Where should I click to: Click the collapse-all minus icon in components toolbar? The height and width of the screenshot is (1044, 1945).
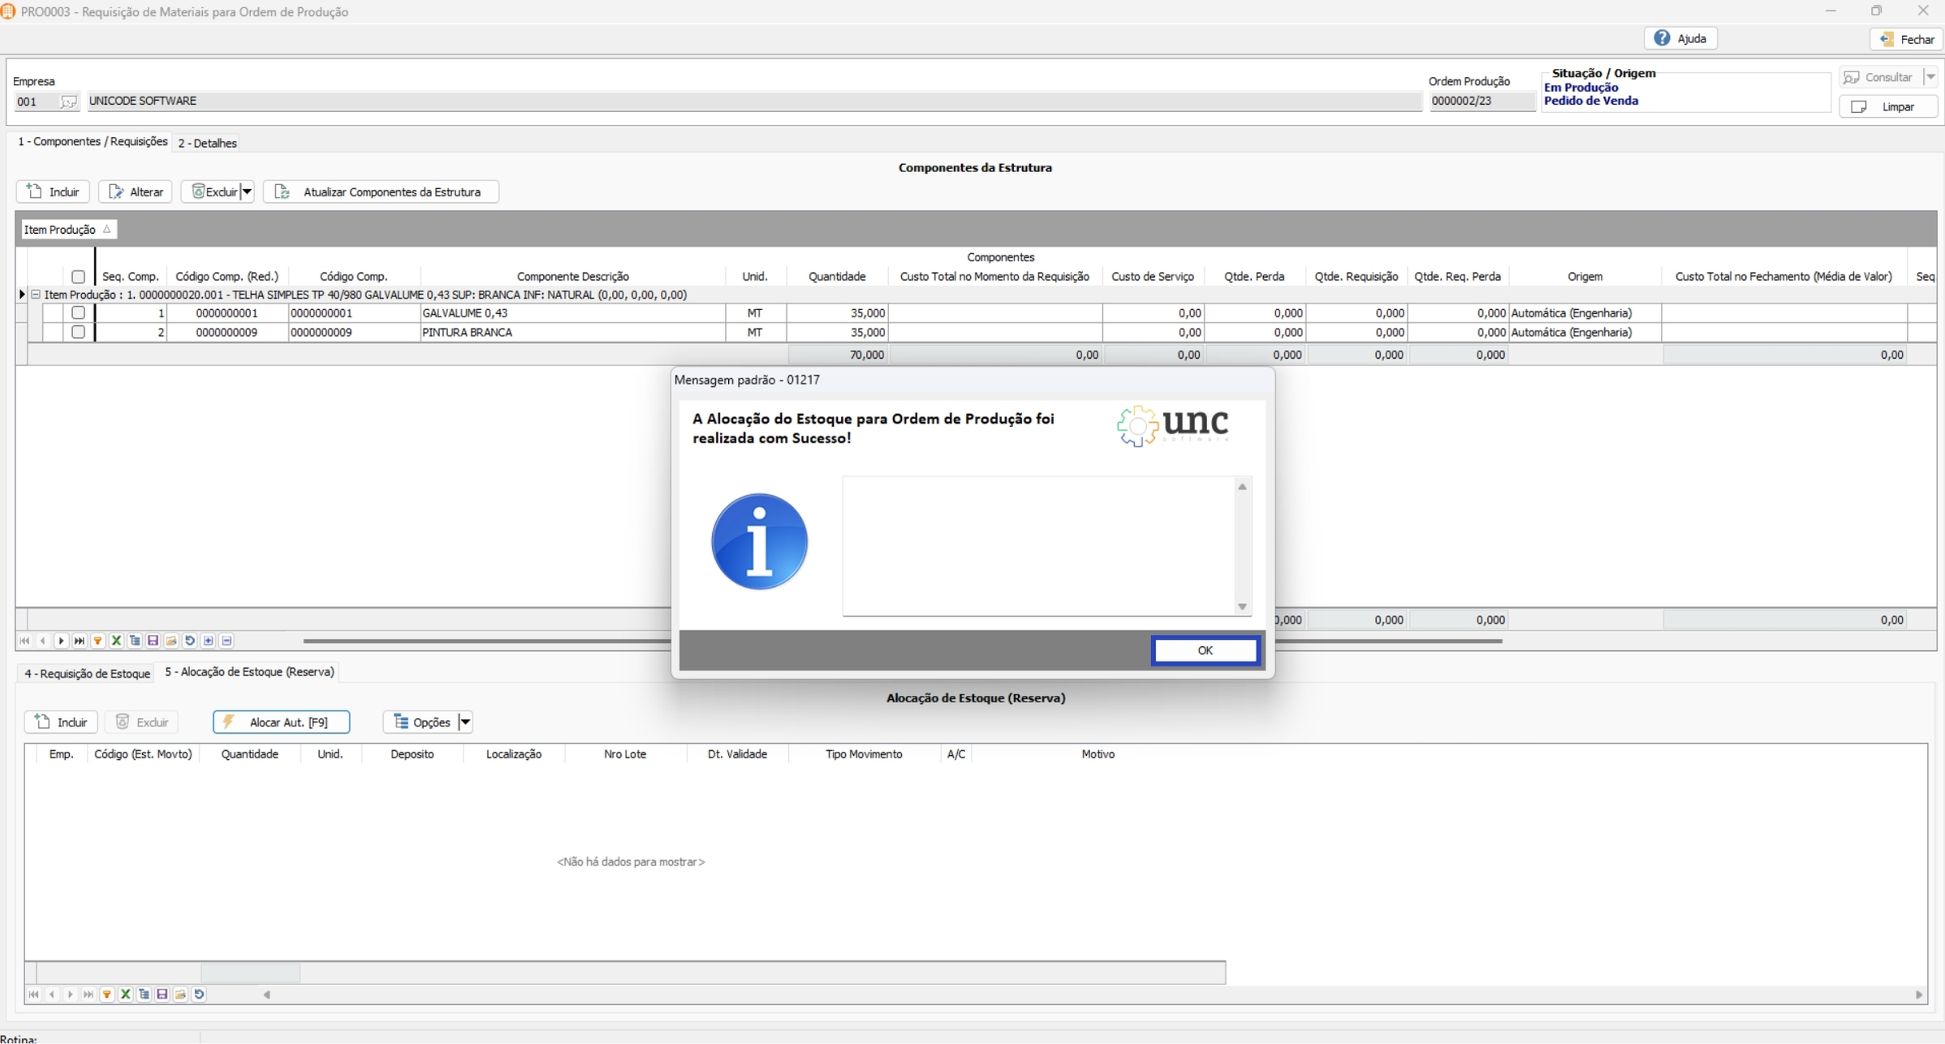(227, 641)
